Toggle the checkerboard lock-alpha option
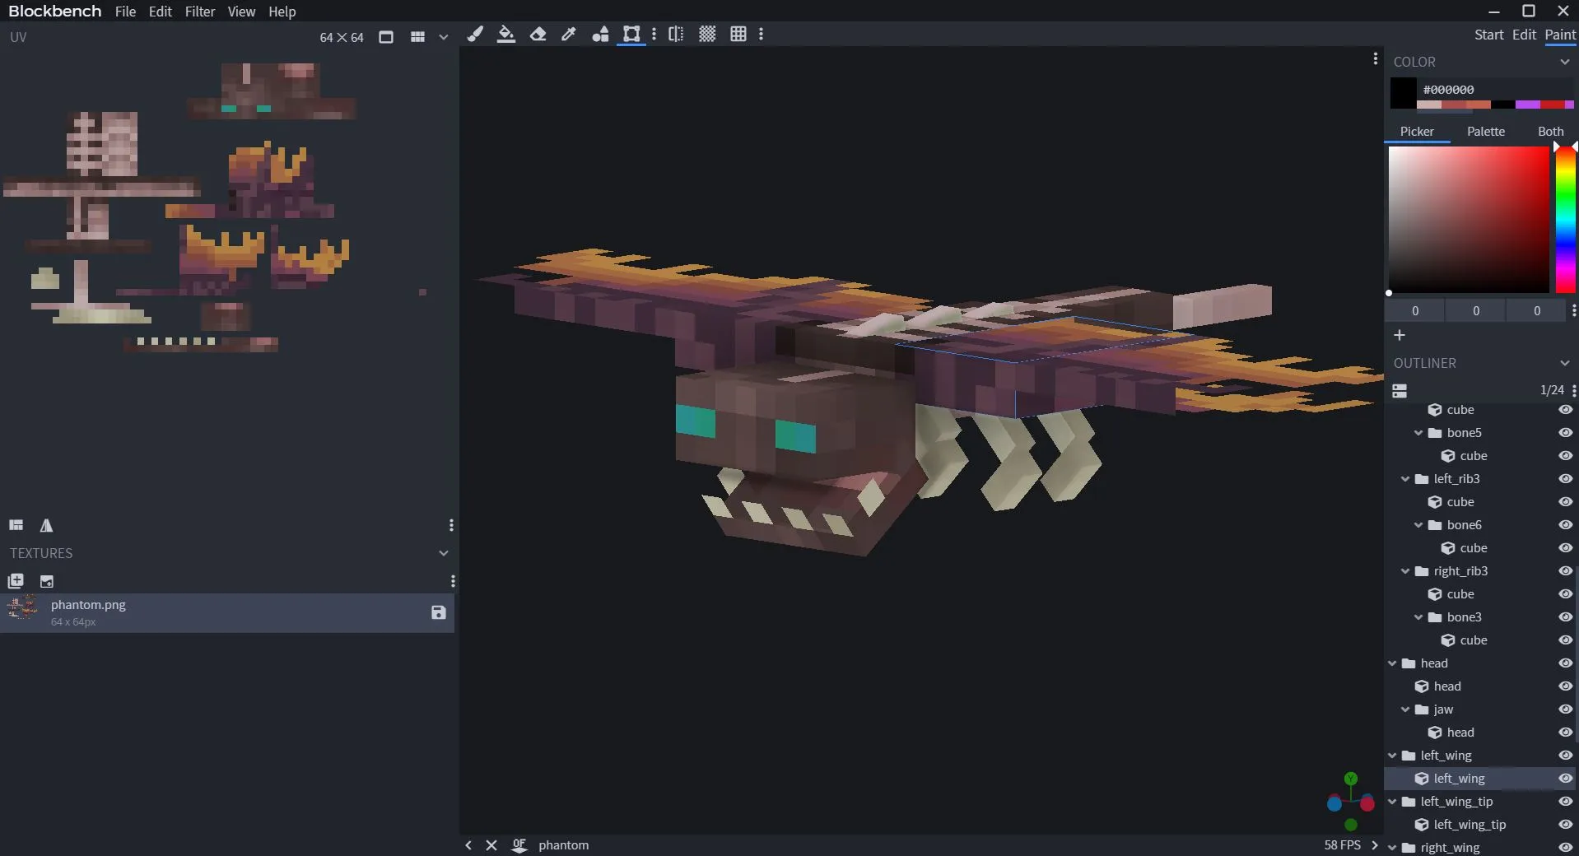The height and width of the screenshot is (856, 1579). [x=707, y=34]
